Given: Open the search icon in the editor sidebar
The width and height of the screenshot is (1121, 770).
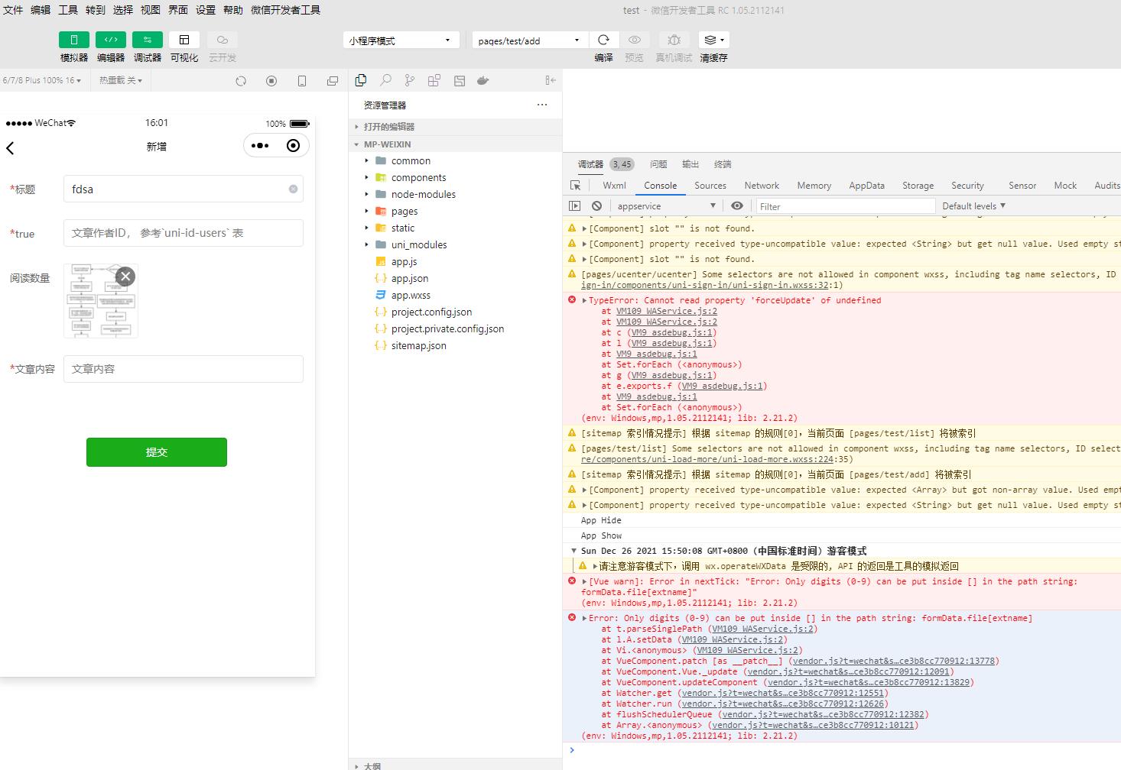Looking at the screenshot, I should tap(386, 80).
